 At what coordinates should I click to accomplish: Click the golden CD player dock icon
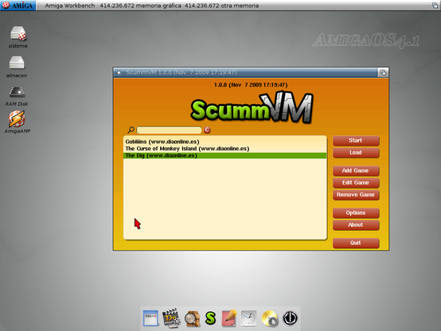(269, 318)
